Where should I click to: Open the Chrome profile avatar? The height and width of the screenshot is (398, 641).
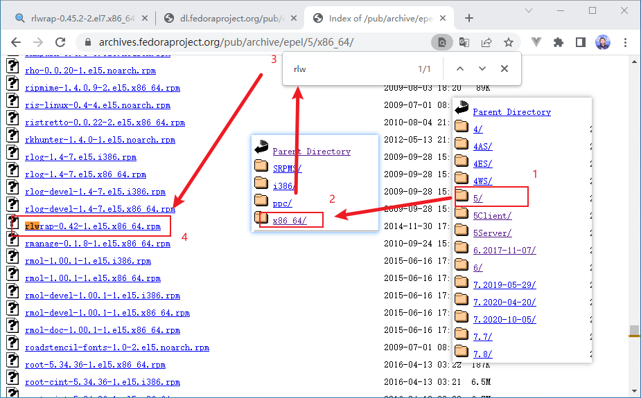(x=603, y=42)
